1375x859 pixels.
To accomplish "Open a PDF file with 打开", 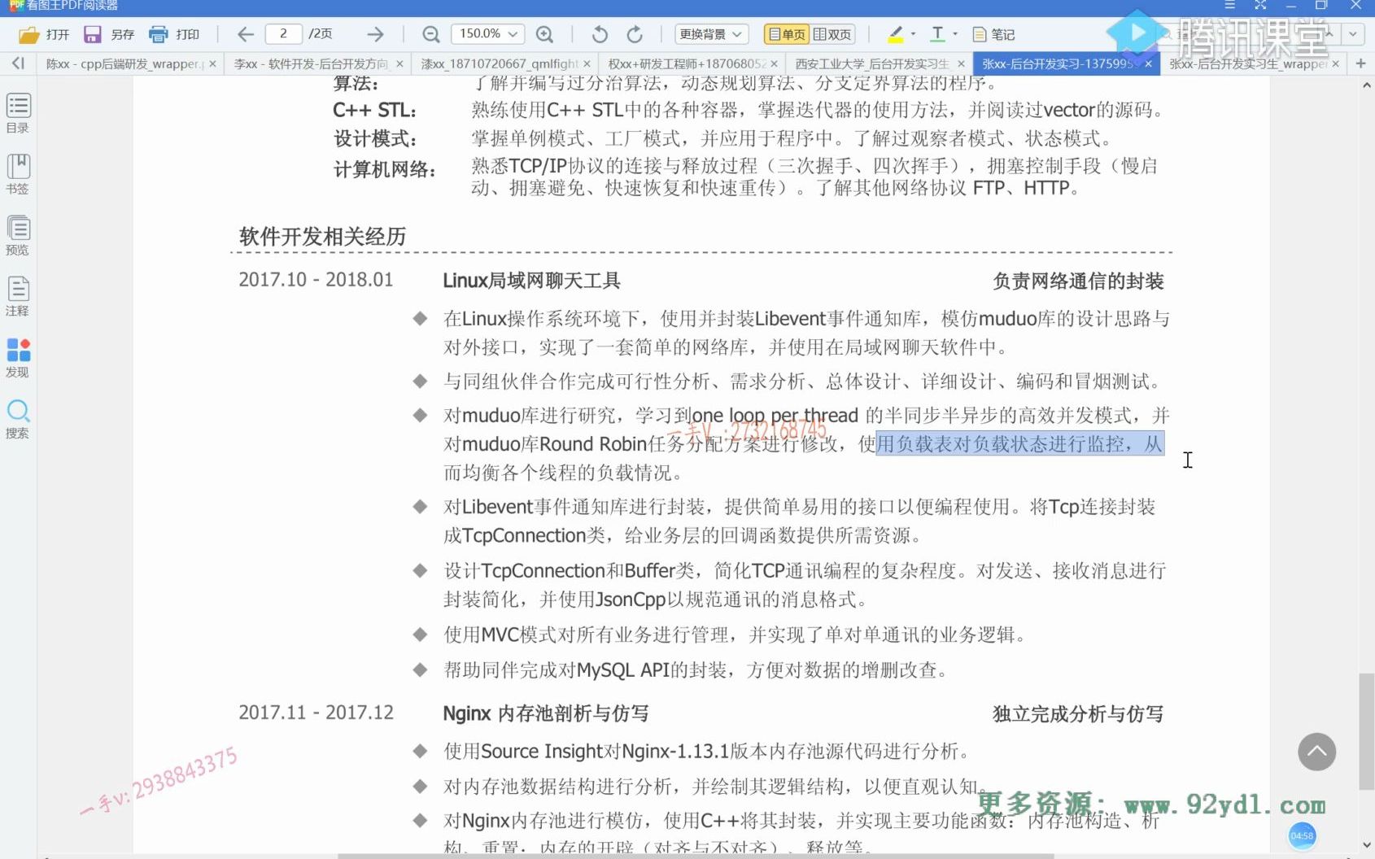I will (44, 34).
